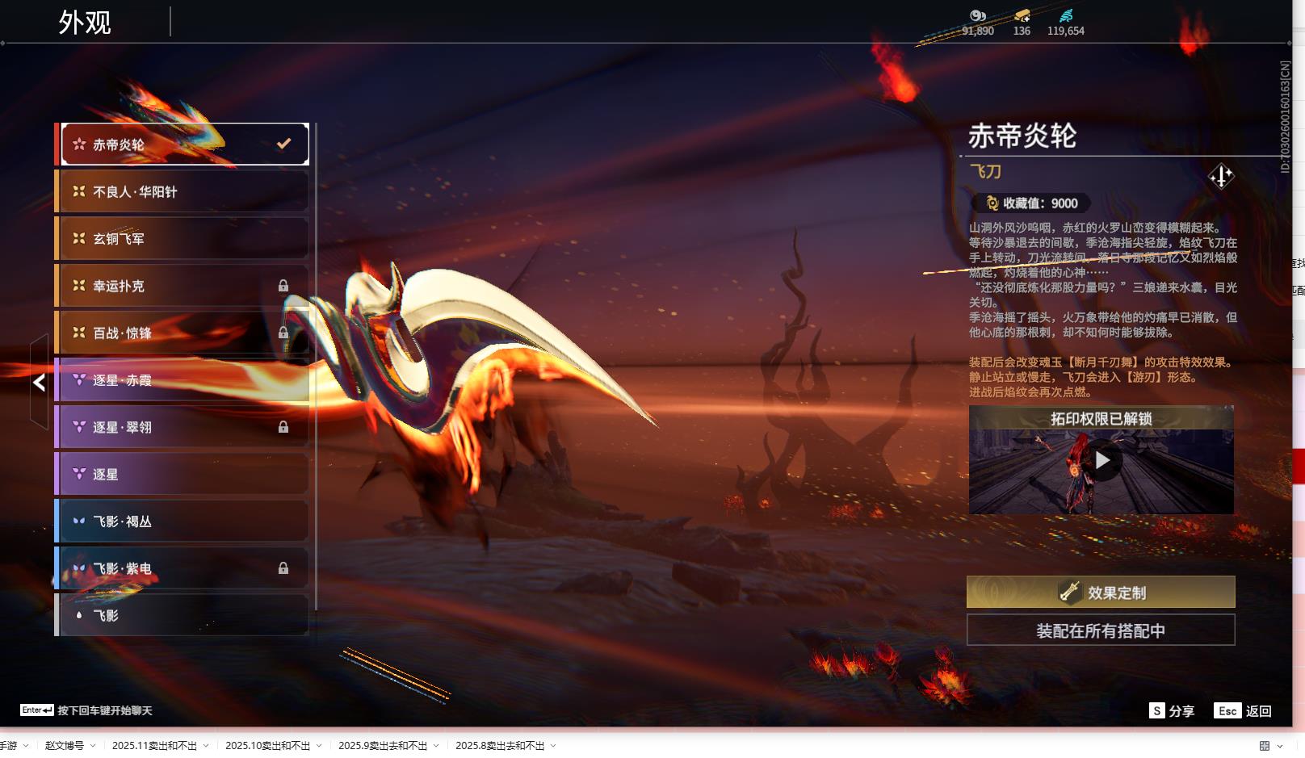Collapse the skin list with left arrow

coord(39,383)
